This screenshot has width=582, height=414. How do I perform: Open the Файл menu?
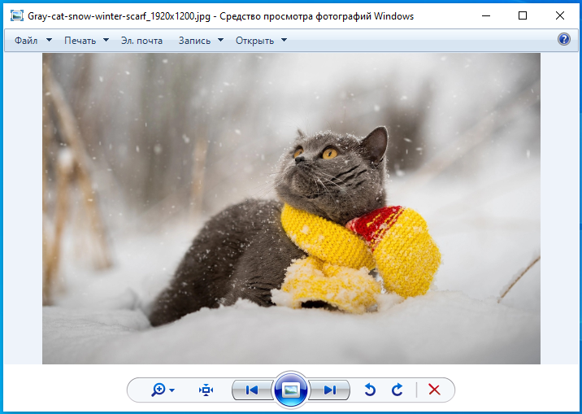coord(26,40)
